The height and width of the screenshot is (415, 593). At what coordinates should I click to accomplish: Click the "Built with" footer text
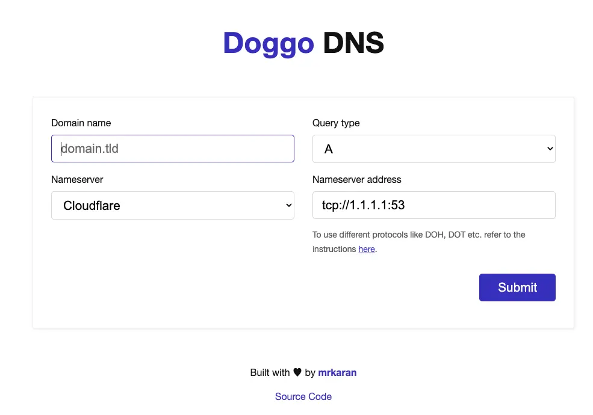pyautogui.click(x=270, y=372)
